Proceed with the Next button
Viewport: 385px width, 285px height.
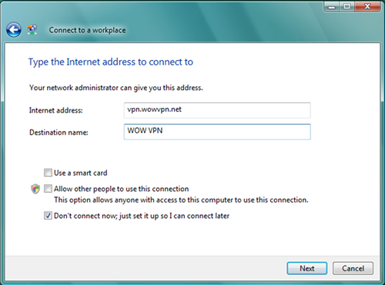[307, 268]
